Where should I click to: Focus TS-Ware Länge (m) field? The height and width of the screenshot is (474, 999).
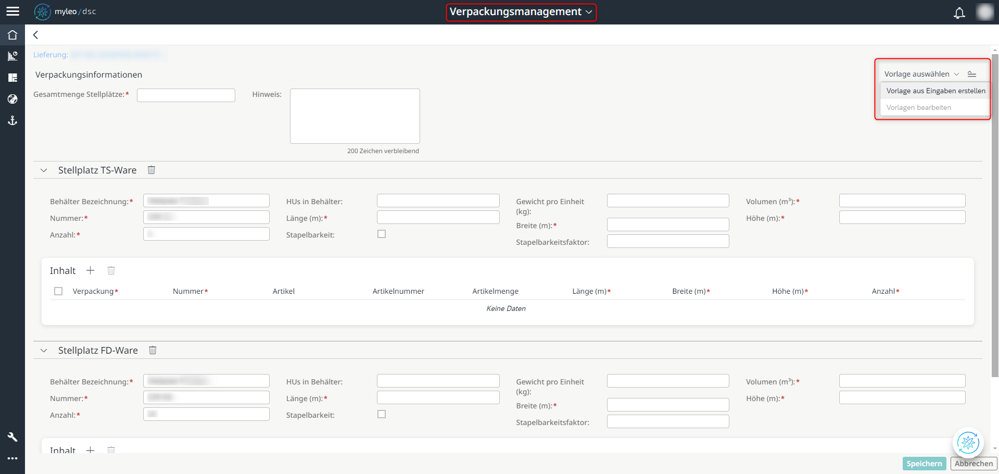click(438, 217)
